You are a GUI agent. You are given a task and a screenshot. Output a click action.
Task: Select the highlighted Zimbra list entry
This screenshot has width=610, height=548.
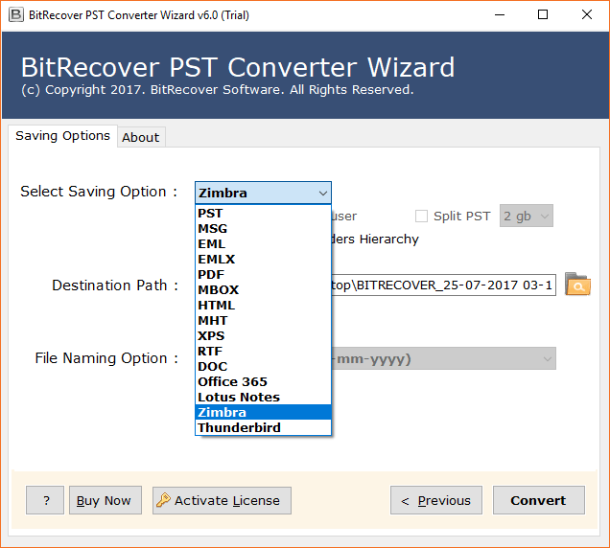click(263, 412)
